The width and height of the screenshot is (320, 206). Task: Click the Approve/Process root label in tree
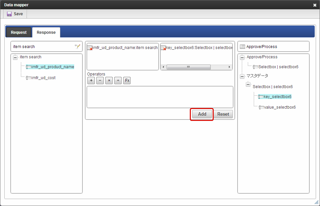click(x=262, y=57)
